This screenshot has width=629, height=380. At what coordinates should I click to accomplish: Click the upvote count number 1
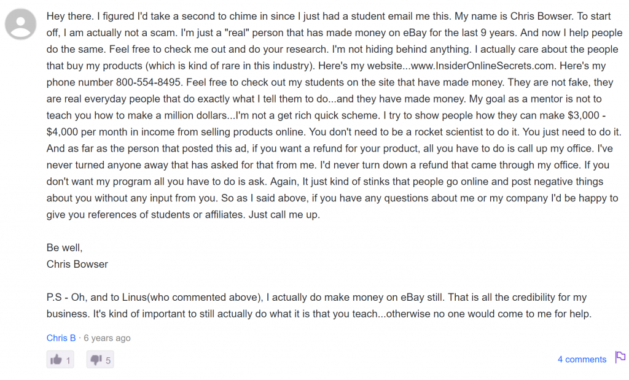coord(68,361)
